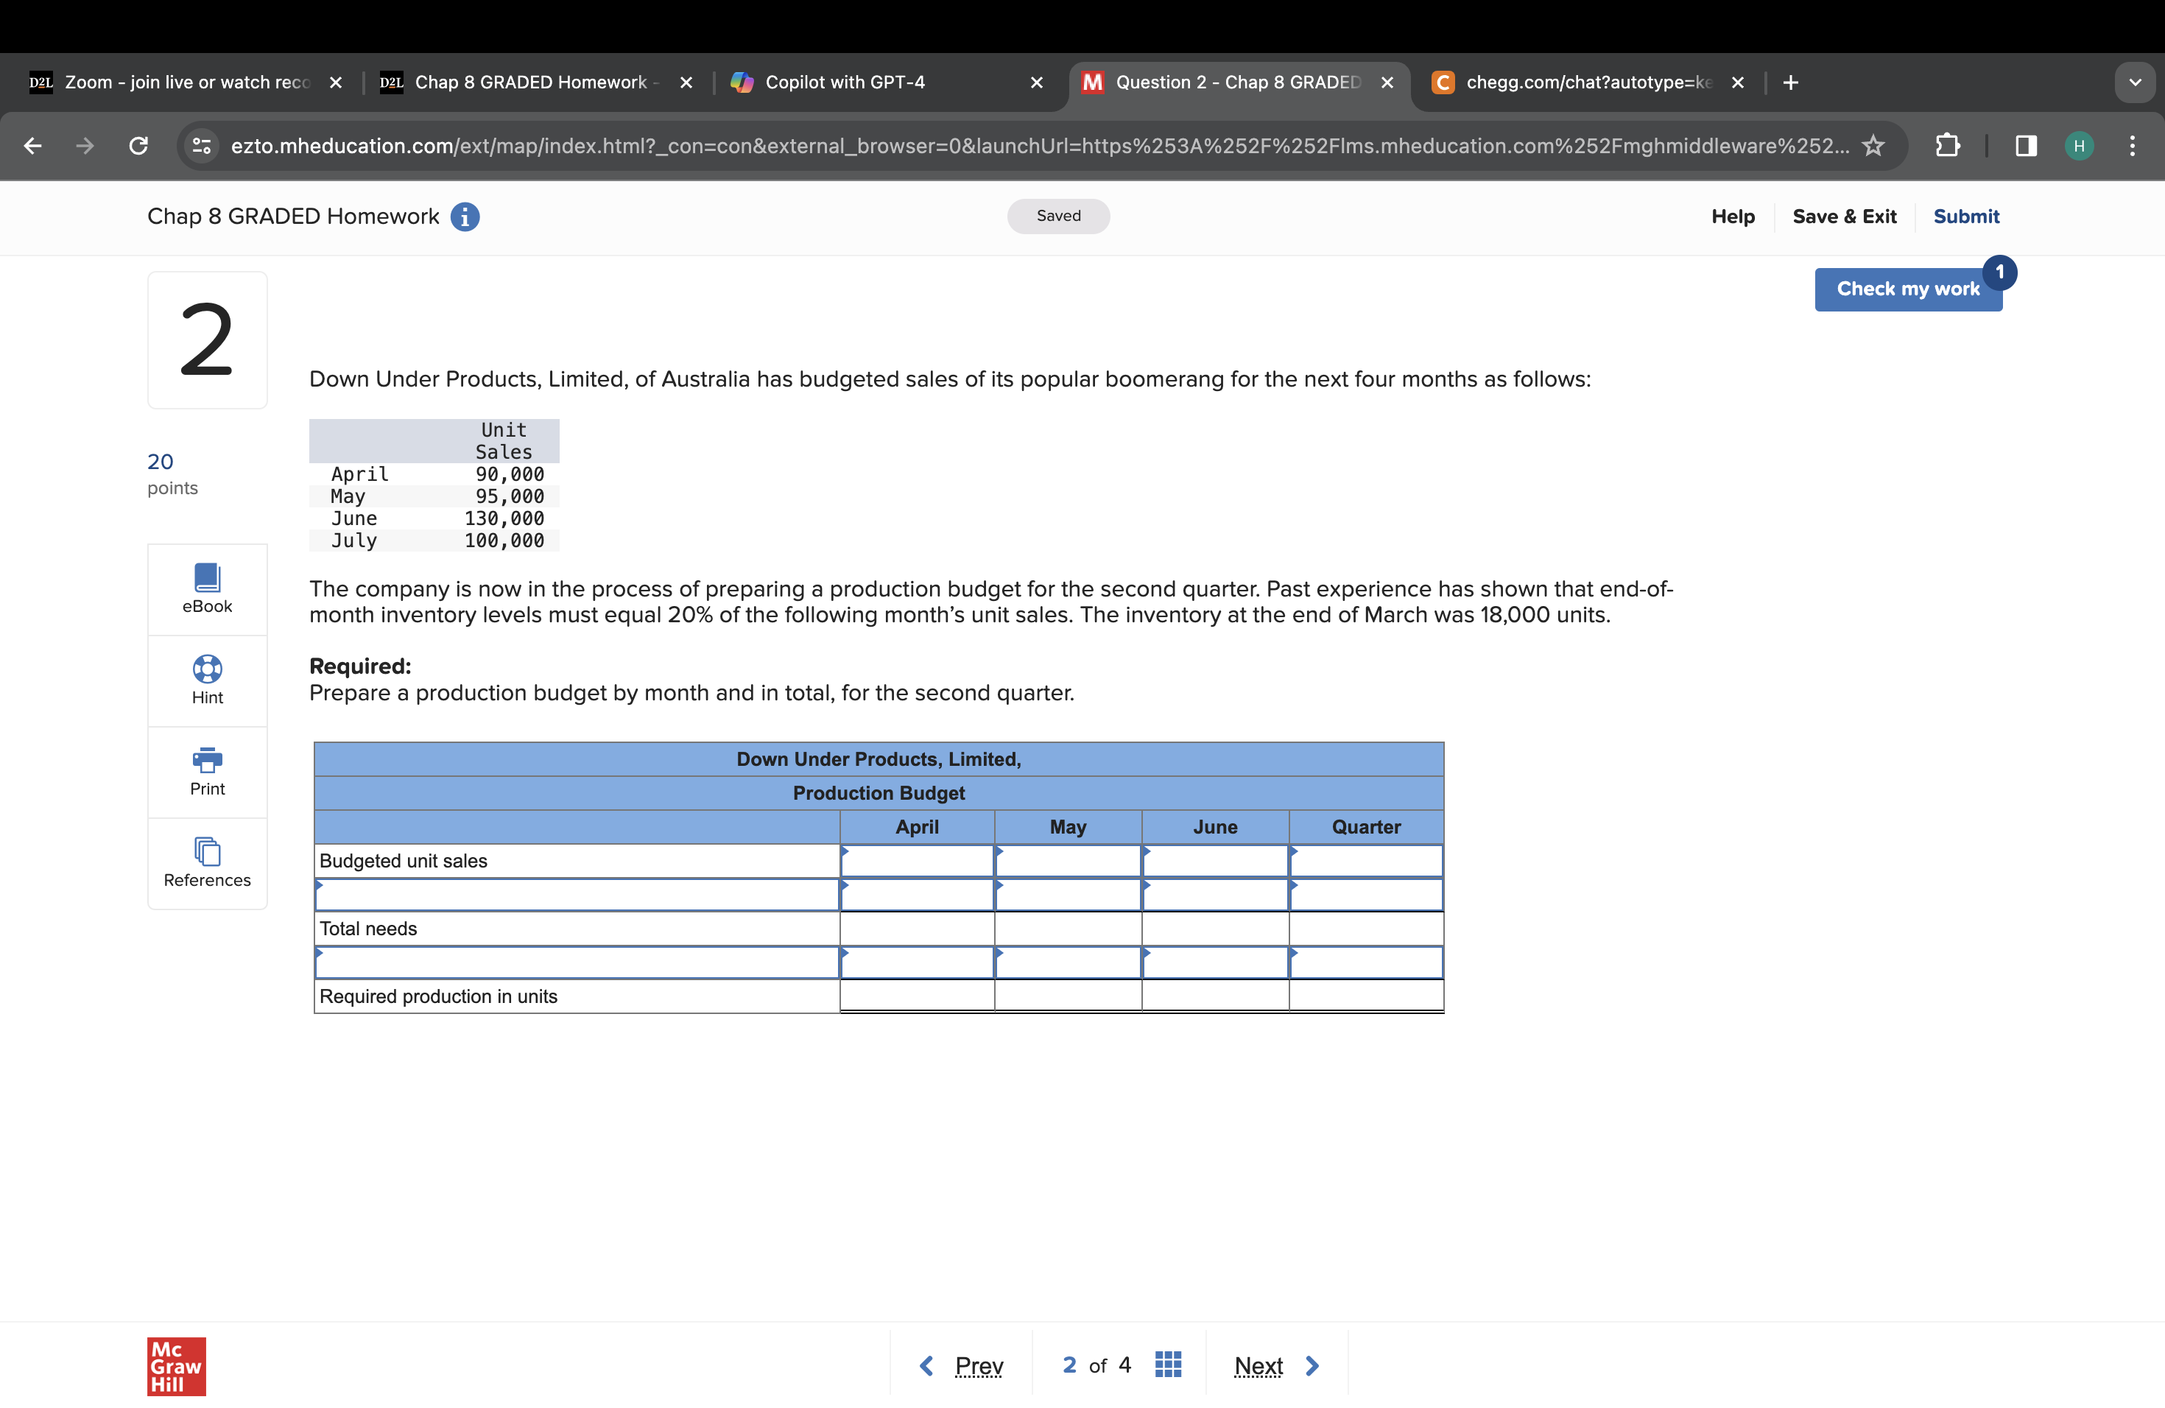Open dropdown in row below Budgeted unit sales
Viewport: 2165px width, 1408px height.
[x=576, y=895]
